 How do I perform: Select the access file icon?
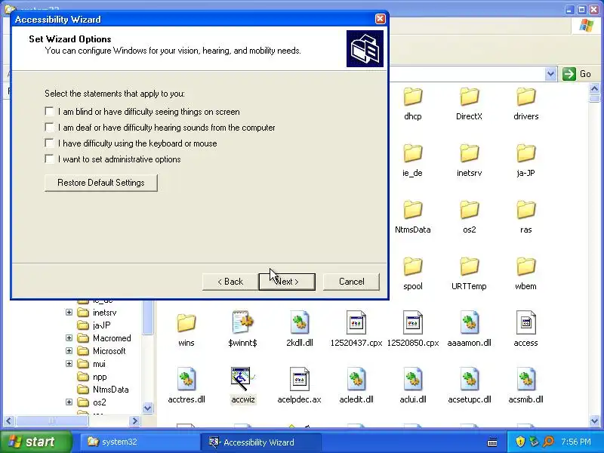click(x=525, y=322)
